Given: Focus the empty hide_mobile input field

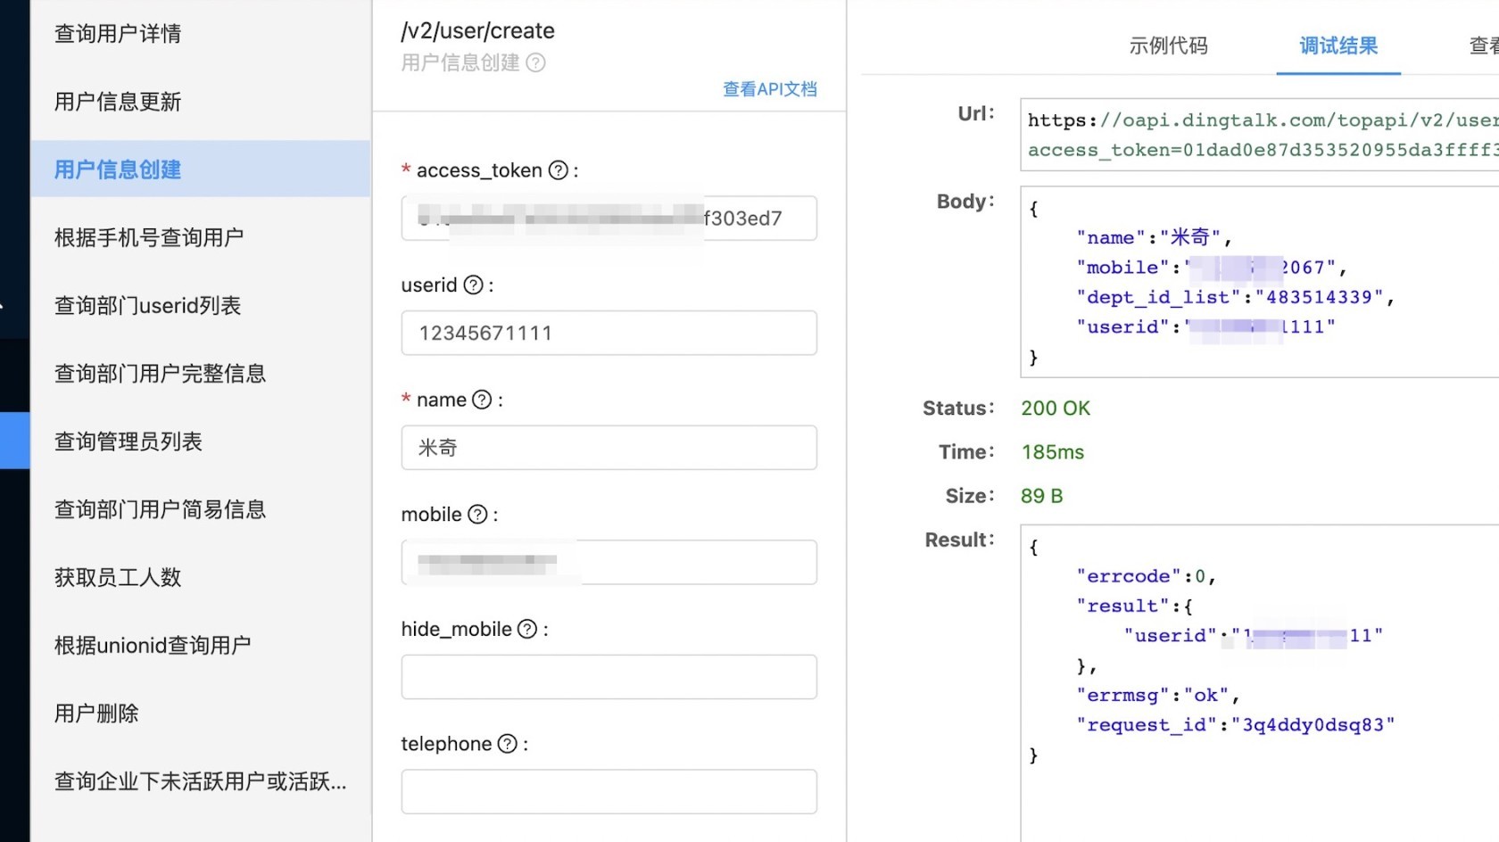Looking at the screenshot, I should [609, 677].
